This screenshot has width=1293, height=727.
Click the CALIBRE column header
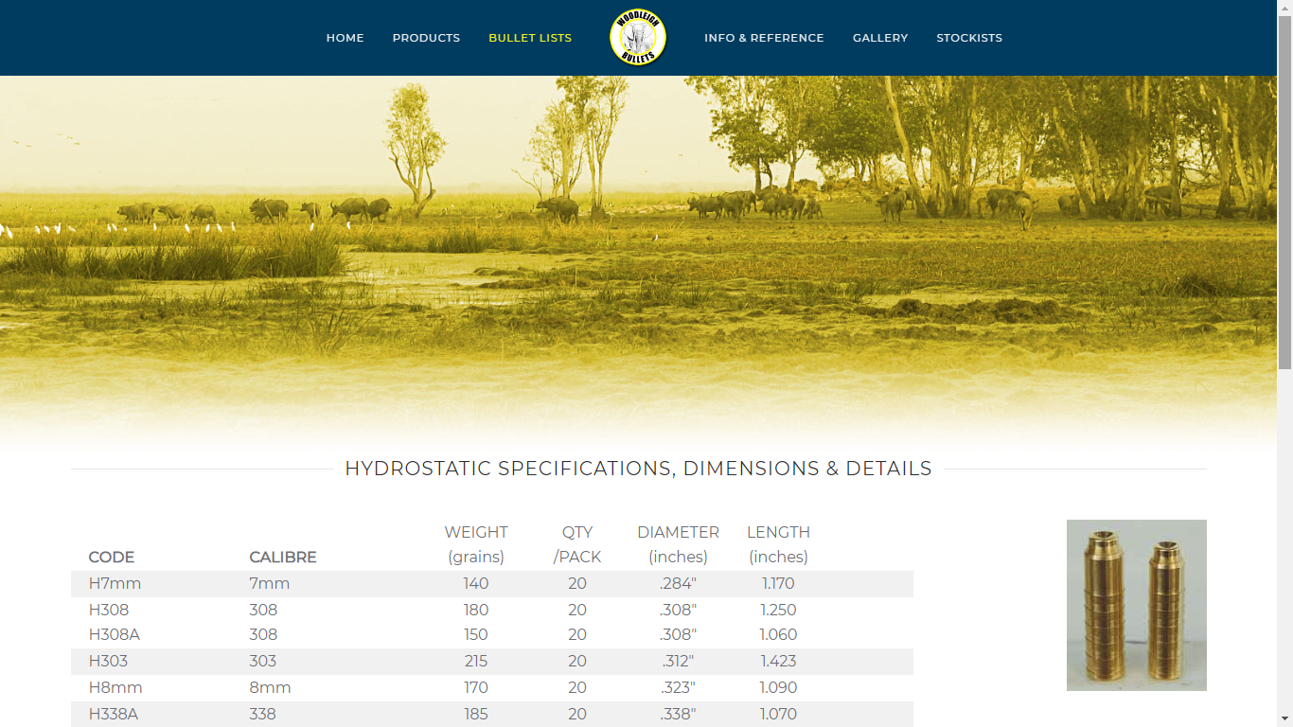pos(283,557)
